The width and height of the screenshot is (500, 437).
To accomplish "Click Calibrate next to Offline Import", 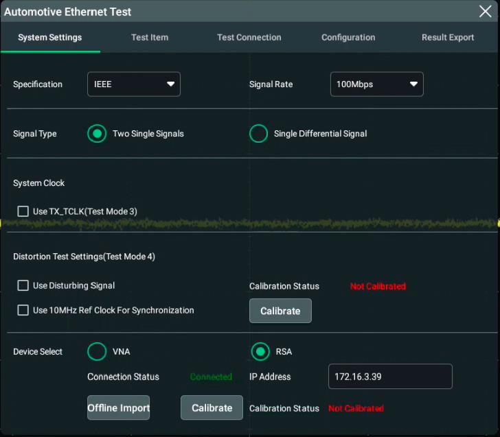I will tap(212, 408).
